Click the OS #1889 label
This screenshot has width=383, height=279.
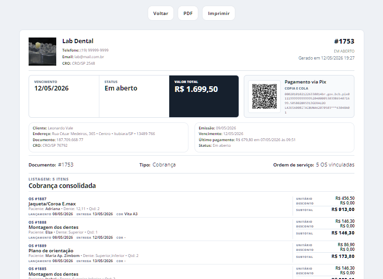[38, 246]
